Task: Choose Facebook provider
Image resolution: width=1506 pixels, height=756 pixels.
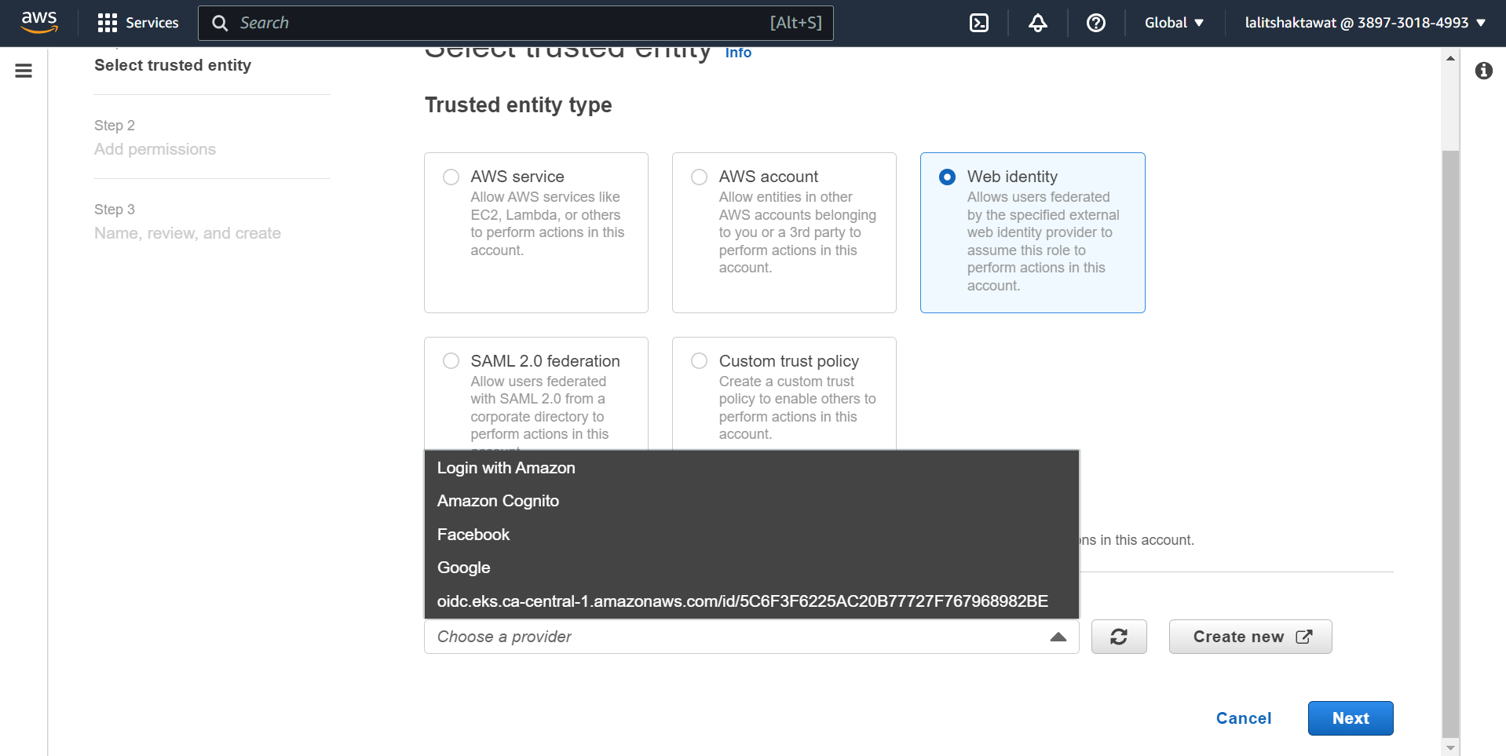Action: pos(751,535)
